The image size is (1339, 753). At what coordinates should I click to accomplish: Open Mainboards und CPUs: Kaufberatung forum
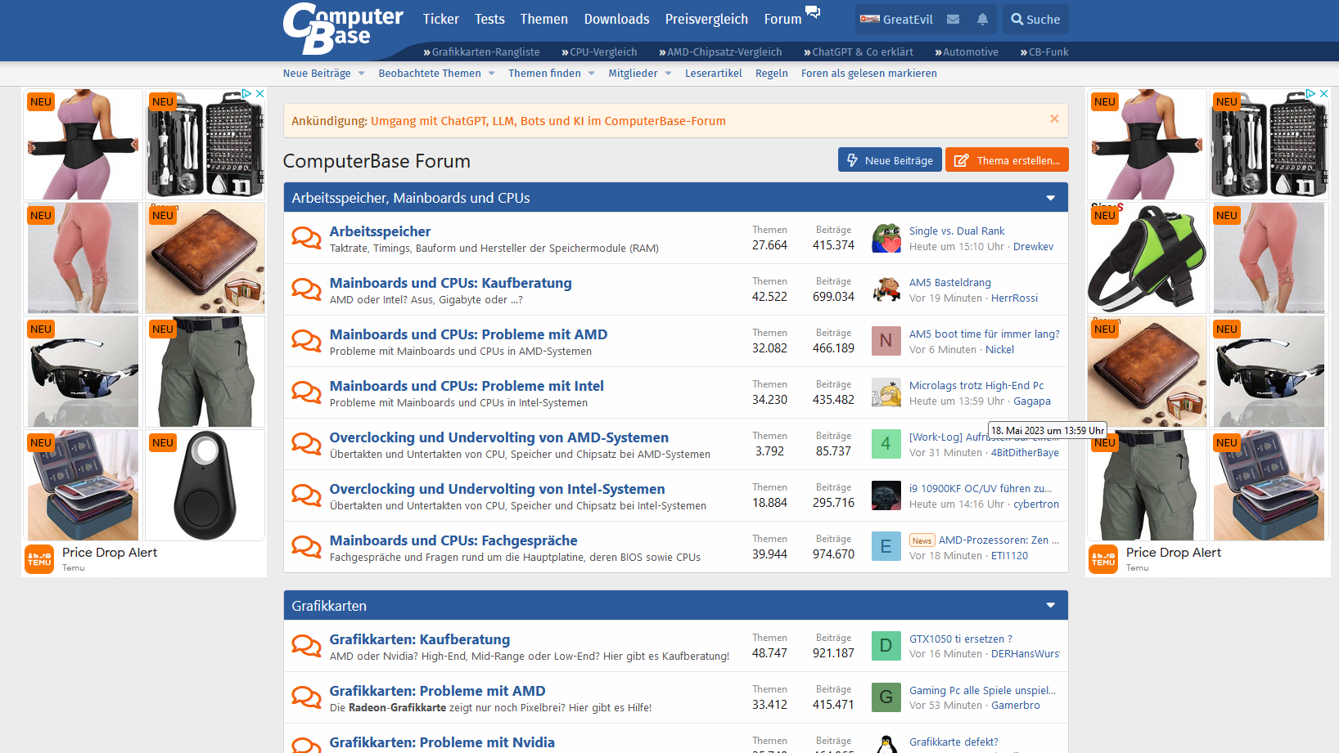point(451,283)
